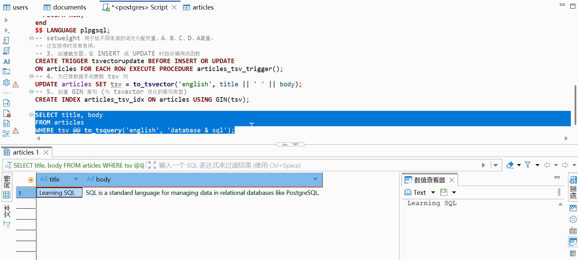Click the expand filter panel icon beside the query

[x=152, y=165]
